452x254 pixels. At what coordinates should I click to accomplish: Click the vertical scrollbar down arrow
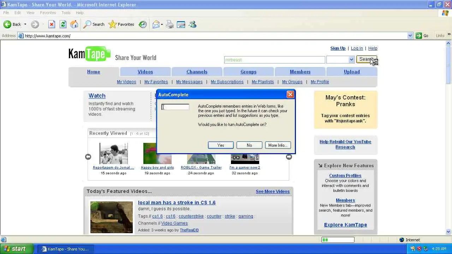coord(448,232)
